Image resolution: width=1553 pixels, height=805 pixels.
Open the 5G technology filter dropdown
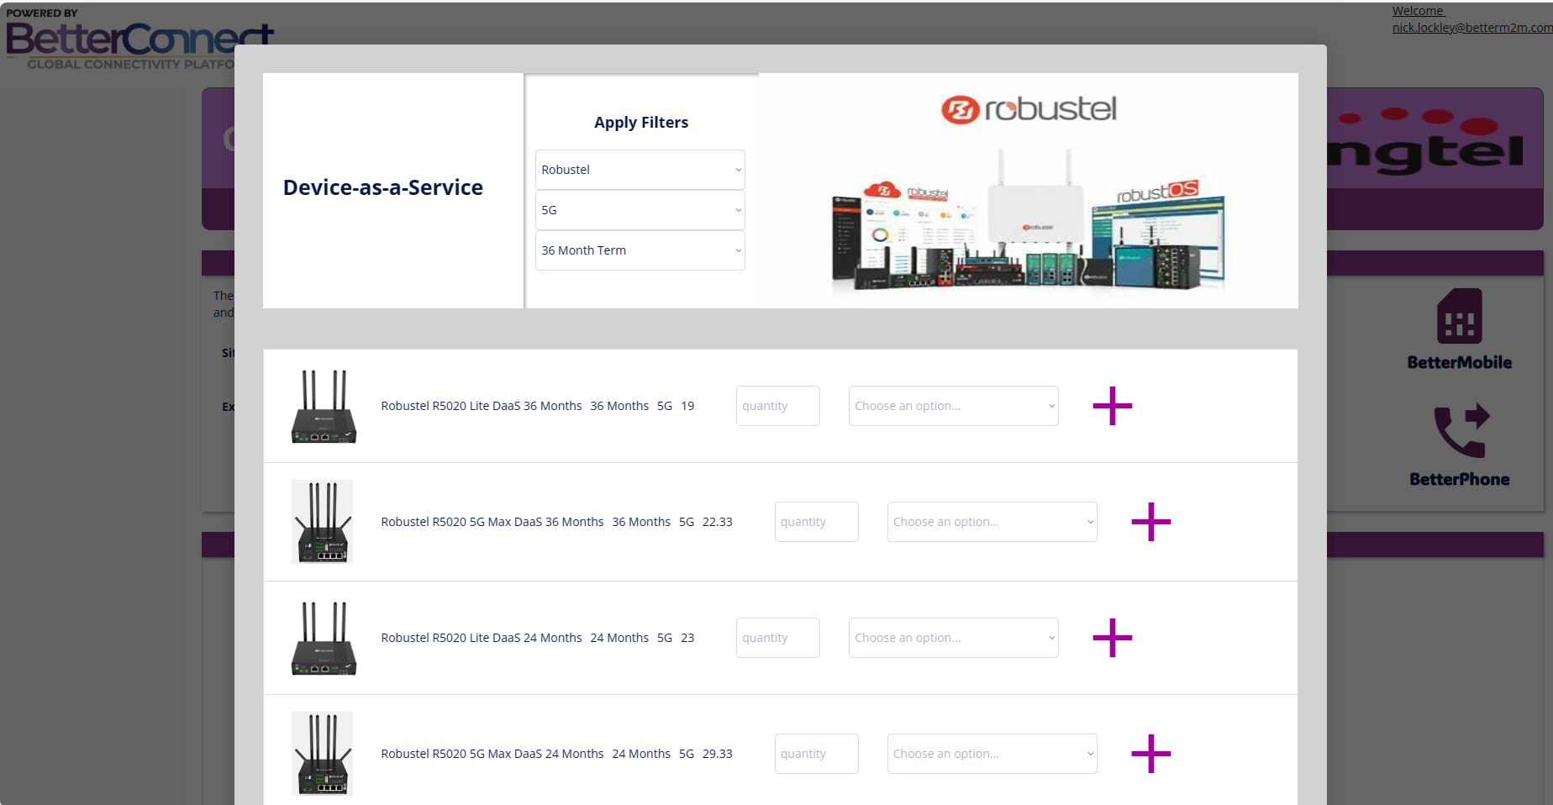(640, 210)
